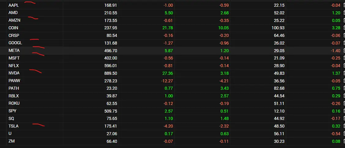Select the AAPL ticker symbol
This screenshot has height=148, width=345.
click(14, 5)
